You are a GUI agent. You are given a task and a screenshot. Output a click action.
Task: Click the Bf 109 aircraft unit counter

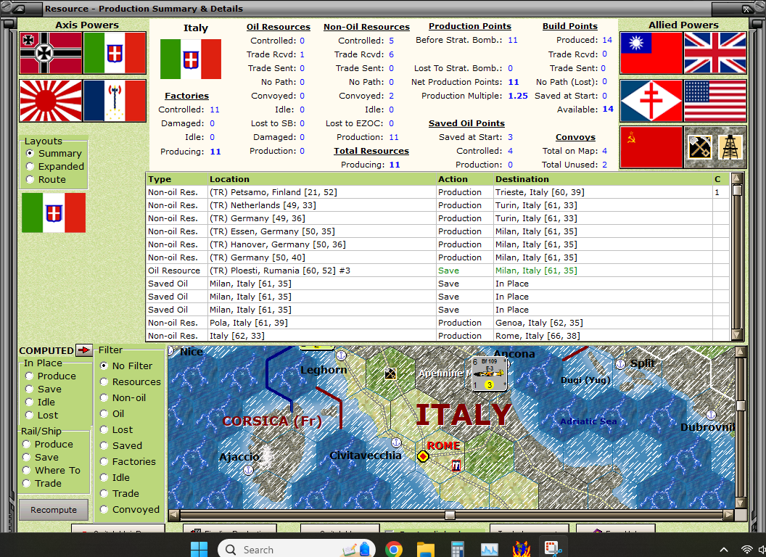coord(490,374)
